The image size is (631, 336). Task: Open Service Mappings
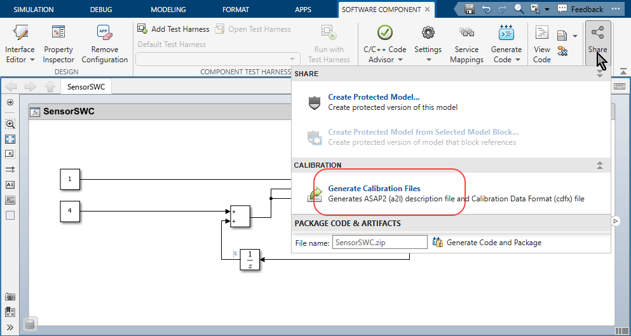pos(466,44)
